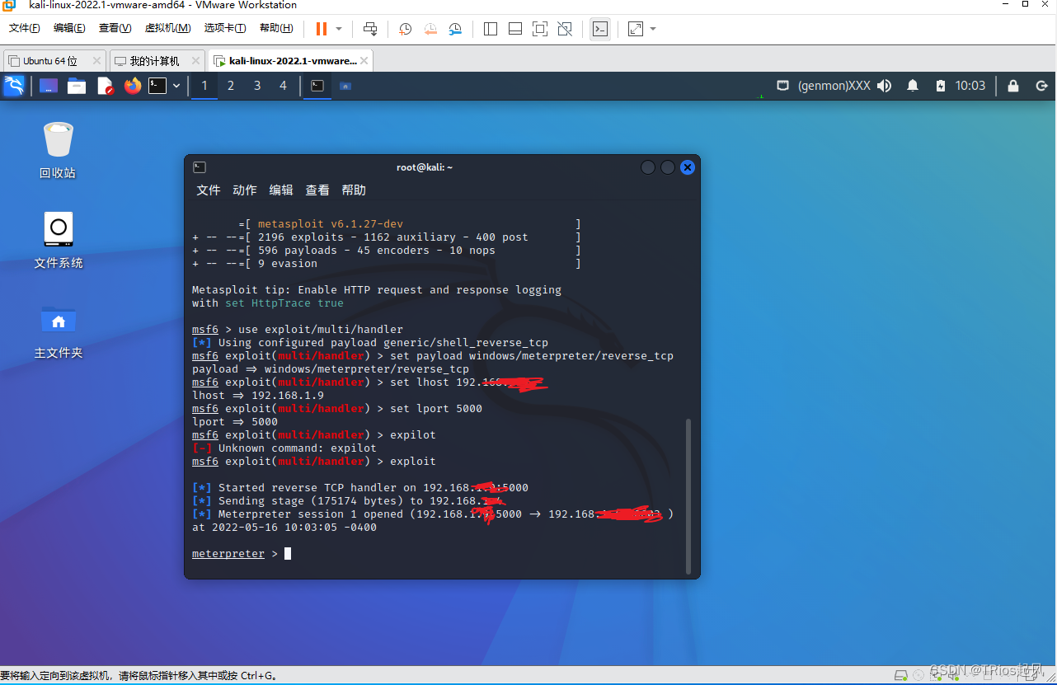Open the Kali dragon applications menu
The width and height of the screenshot is (1057, 685).
[x=14, y=86]
